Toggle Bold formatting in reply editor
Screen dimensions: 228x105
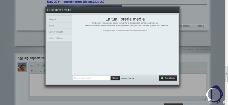(x=32, y=71)
